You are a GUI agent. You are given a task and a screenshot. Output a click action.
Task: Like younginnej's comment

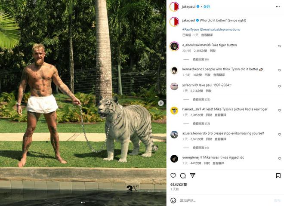point(279,158)
